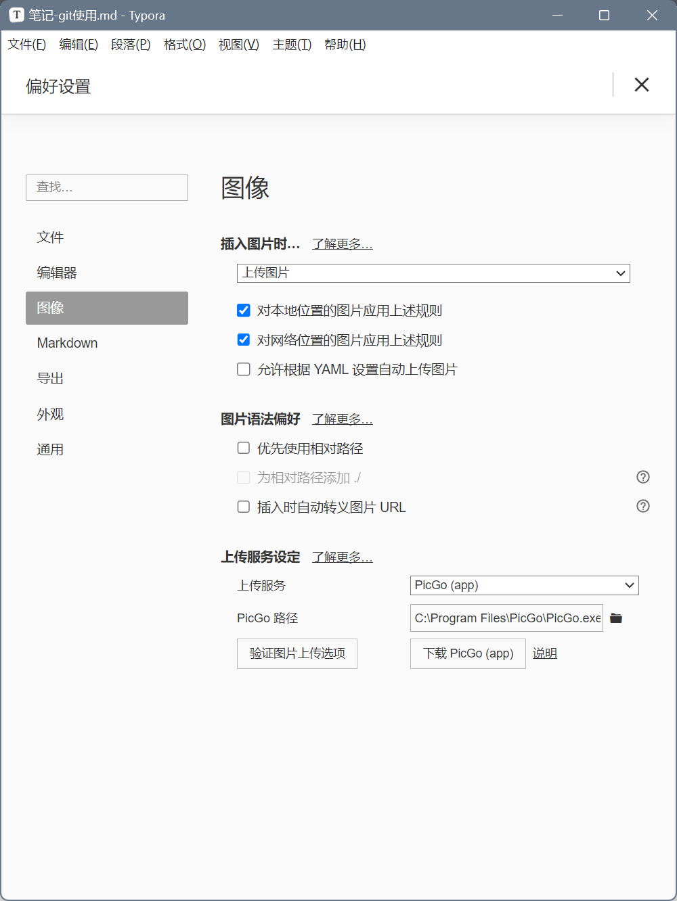
Task: Open the PicGo (app) upload service dropdown
Action: click(524, 586)
